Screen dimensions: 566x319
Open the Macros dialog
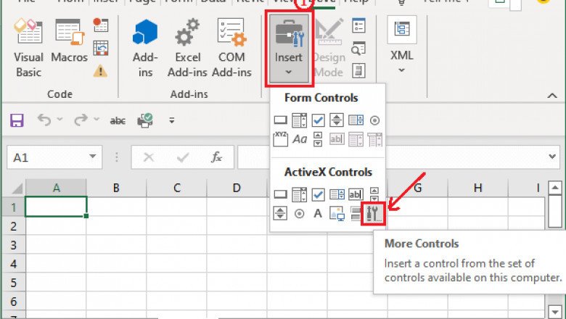[x=70, y=41]
